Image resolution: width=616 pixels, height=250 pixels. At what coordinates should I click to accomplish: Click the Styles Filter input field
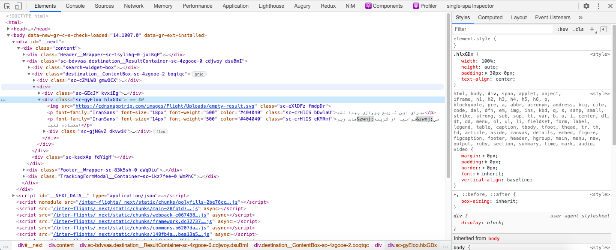(503, 29)
